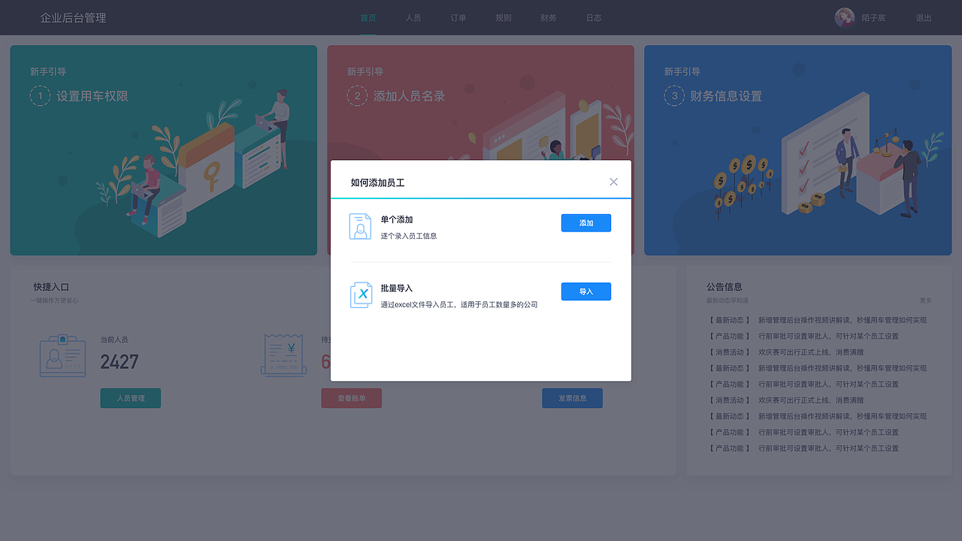The width and height of the screenshot is (962, 541).
Task: Open first 消费活动 announcement 欢庆赛可出行正式上线
Action: [x=785, y=352]
